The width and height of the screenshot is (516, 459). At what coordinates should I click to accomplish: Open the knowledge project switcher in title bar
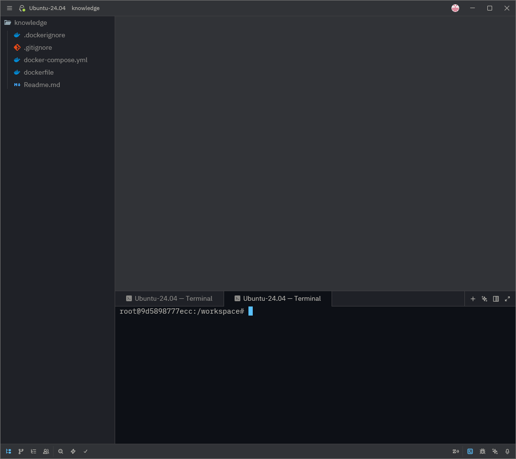86,8
